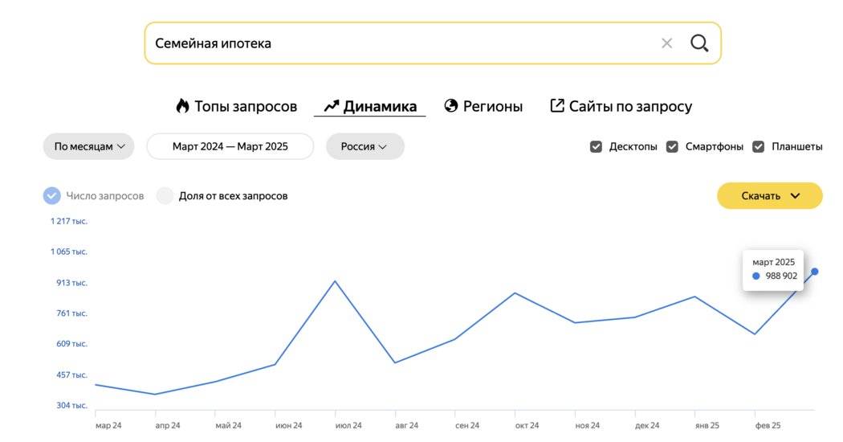This screenshot has height=442, width=843.
Task: Click the magnifying glass search icon
Action: point(699,43)
